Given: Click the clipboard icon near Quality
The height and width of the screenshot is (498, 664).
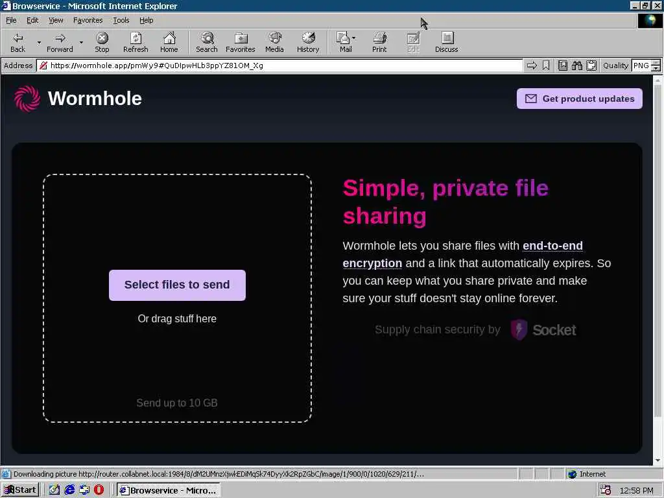Looking at the screenshot, I should pyautogui.click(x=591, y=65).
